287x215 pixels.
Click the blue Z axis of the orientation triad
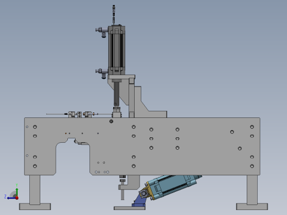coord(12,198)
